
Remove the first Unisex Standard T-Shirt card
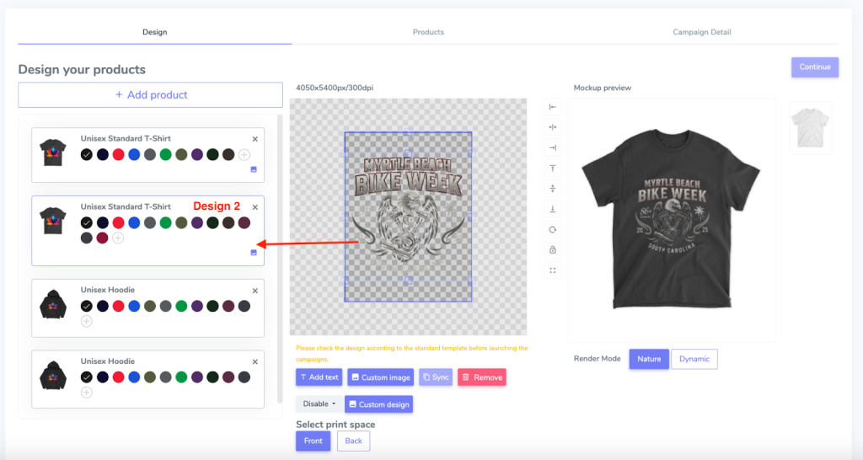click(255, 139)
